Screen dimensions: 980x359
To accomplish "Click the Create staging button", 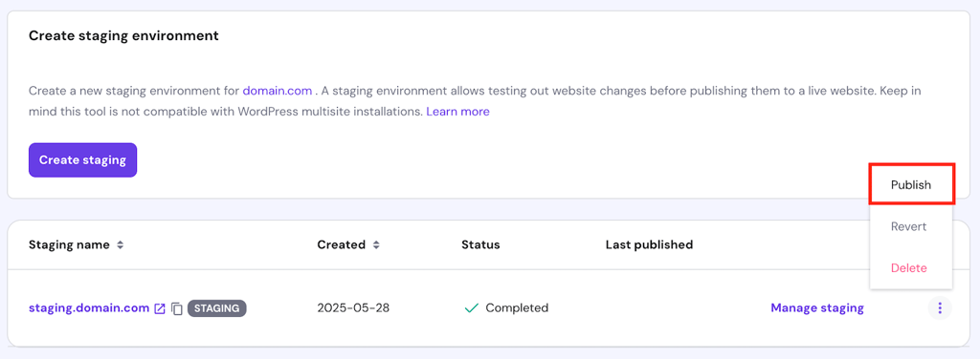I will point(82,160).
